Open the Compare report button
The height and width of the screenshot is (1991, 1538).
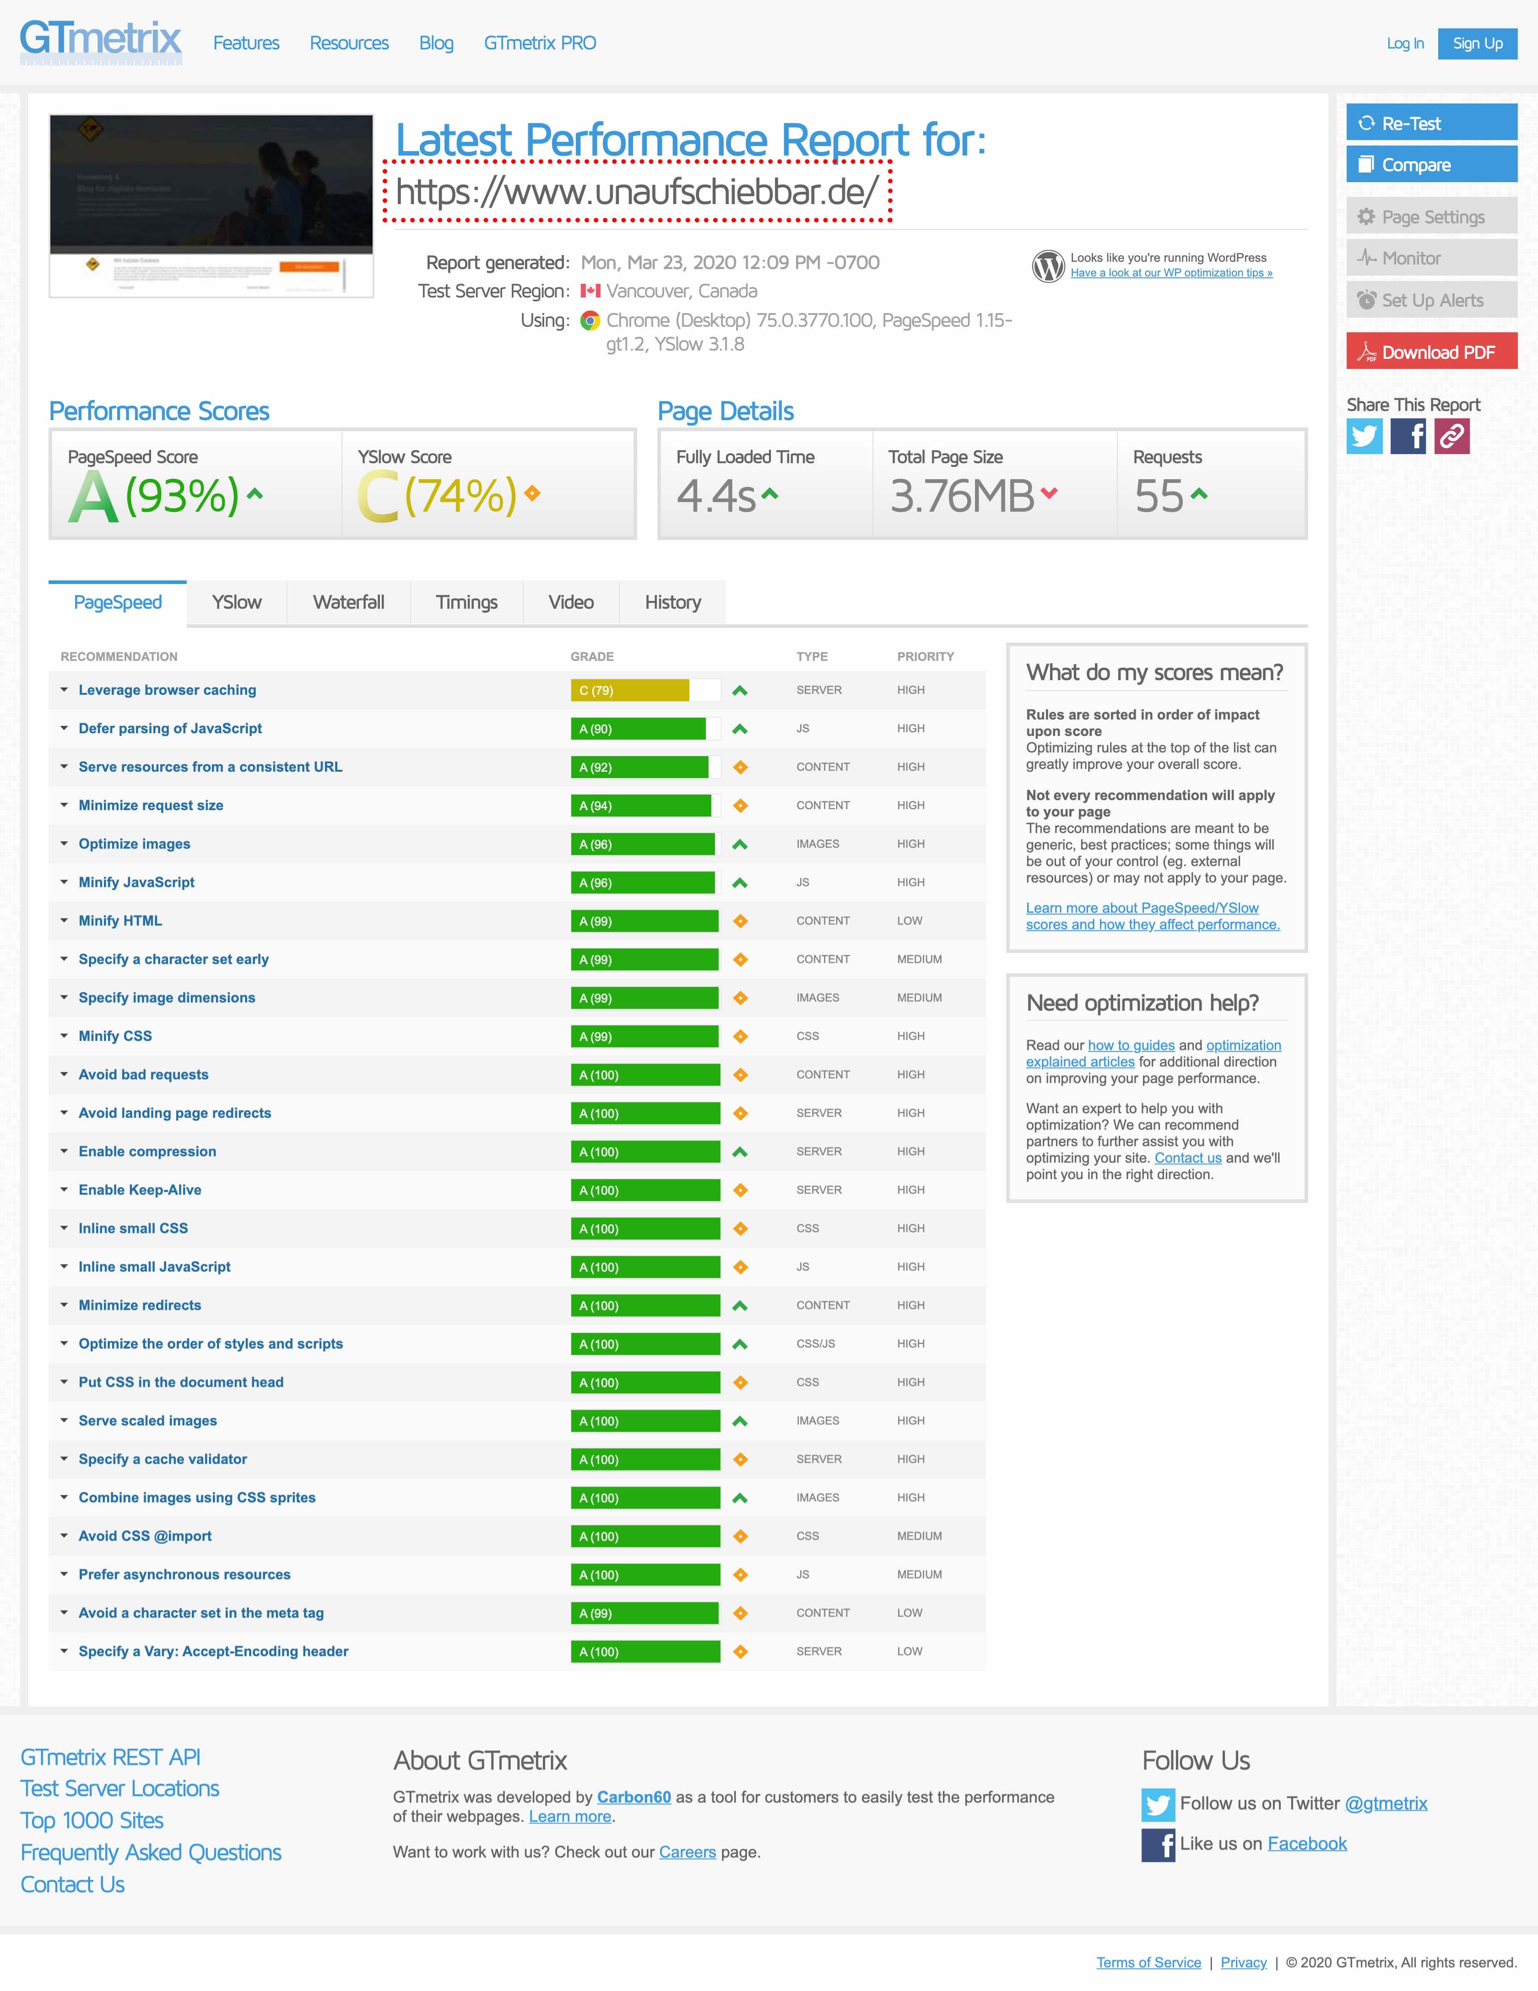pyautogui.click(x=1431, y=165)
